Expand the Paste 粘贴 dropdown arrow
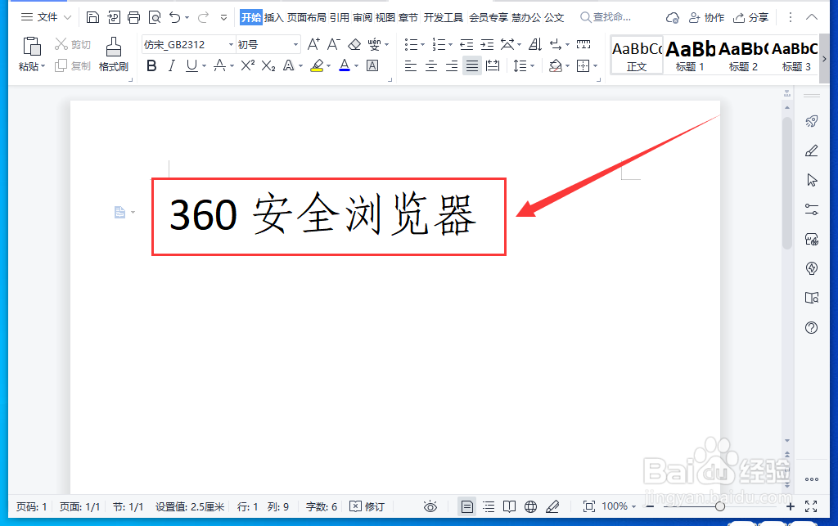The height and width of the screenshot is (526, 838). click(43, 67)
